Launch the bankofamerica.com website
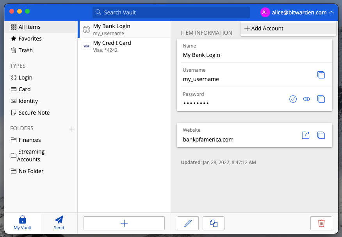Image resolution: width=342 pixels, height=237 pixels. [306, 135]
